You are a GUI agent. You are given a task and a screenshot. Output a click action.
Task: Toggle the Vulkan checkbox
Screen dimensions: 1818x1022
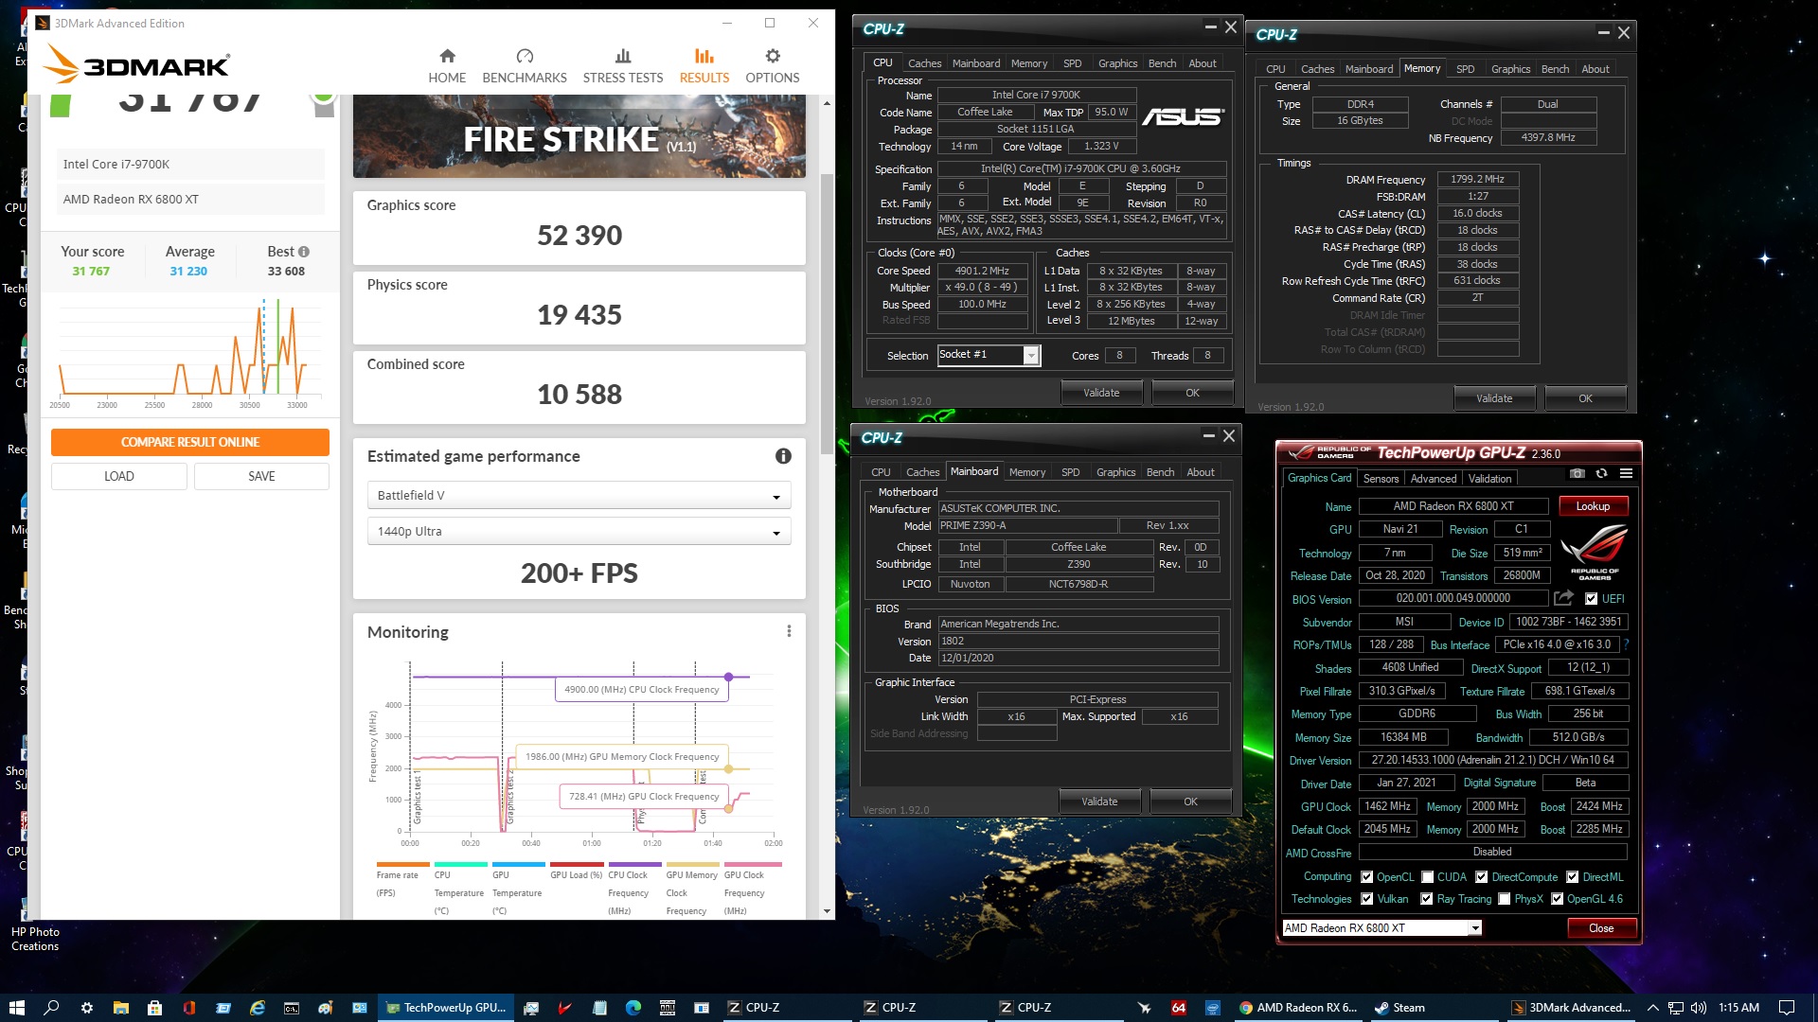[1366, 899]
